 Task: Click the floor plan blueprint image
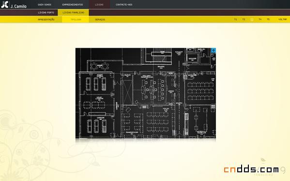(x=146, y=93)
